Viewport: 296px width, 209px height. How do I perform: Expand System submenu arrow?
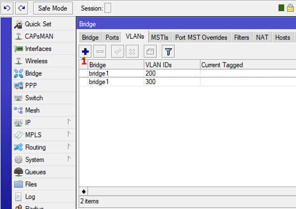tap(69, 159)
